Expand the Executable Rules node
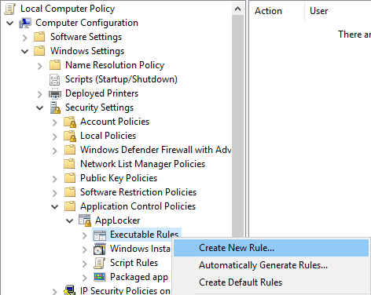Viewport: 371px width, 295px height. 85,235
